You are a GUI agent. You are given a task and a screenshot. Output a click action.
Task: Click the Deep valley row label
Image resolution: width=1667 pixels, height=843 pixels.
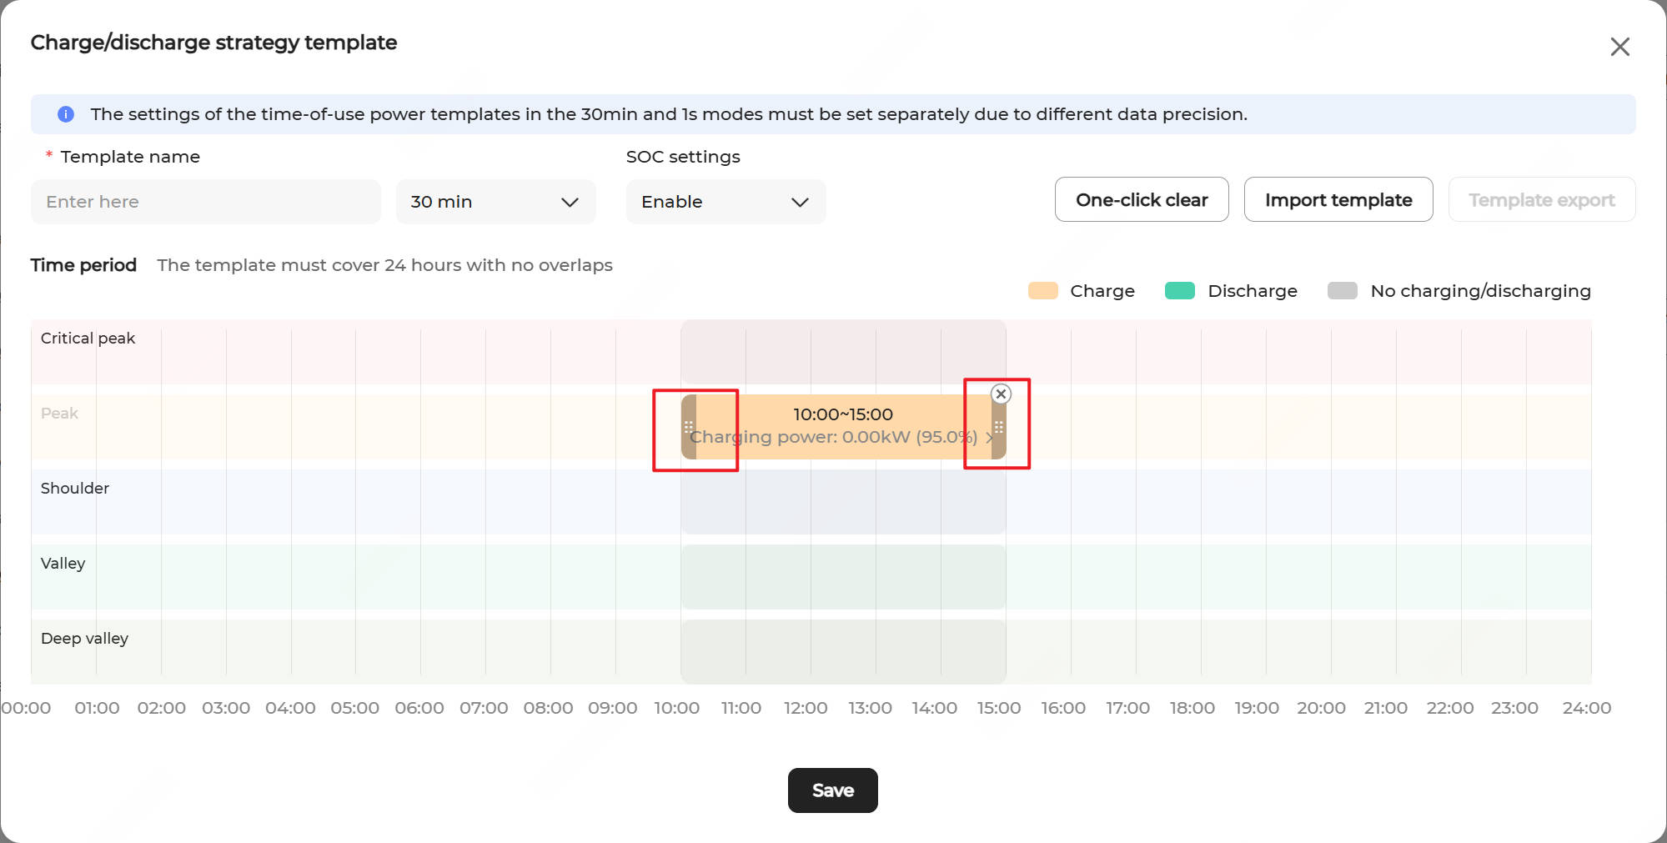(x=84, y=639)
